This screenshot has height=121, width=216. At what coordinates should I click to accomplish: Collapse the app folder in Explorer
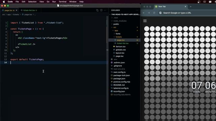(125, 31)
